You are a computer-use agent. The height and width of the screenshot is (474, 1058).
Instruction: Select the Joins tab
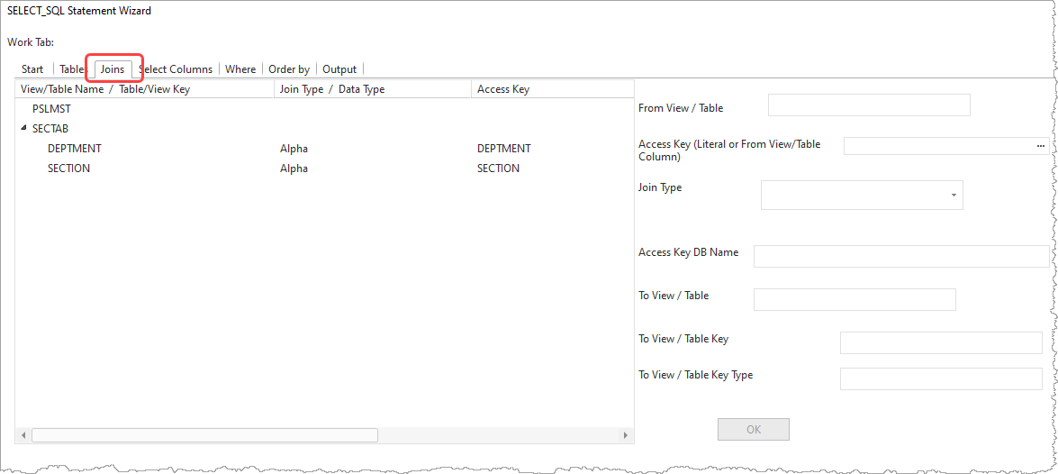click(113, 69)
